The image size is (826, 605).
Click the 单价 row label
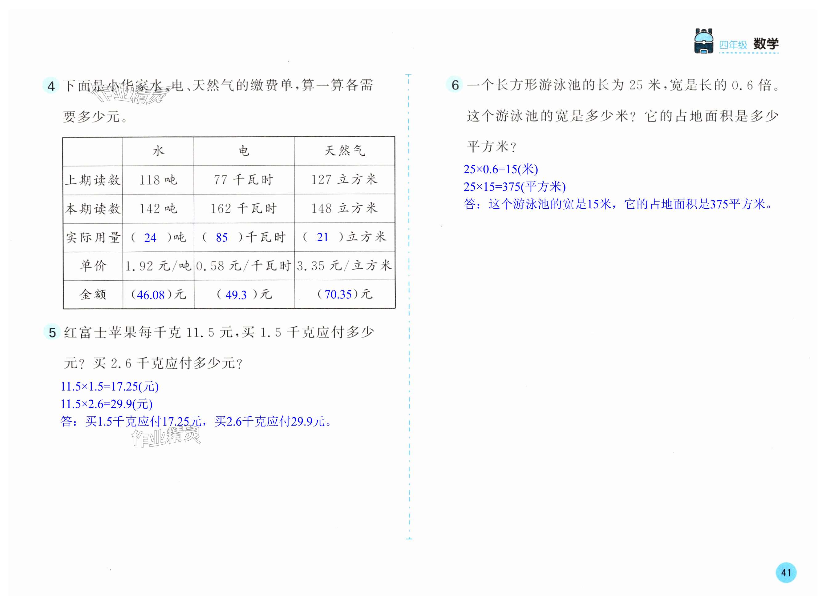[93, 266]
